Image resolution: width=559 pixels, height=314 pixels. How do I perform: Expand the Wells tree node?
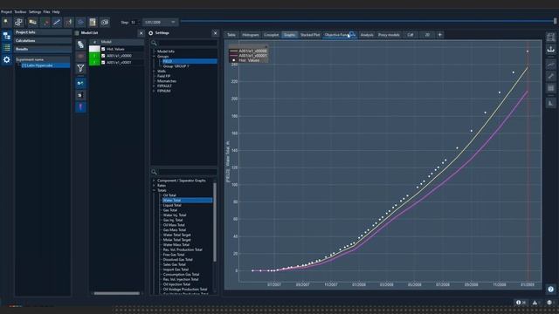point(154,72)
